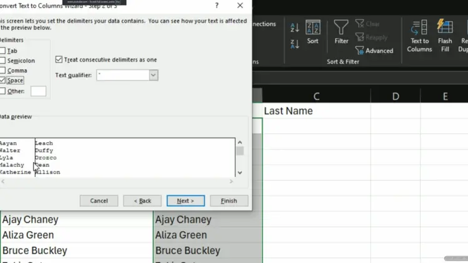Go back with the Back button
The height and width of the screenshot is (263, 468).
(142, 201)
